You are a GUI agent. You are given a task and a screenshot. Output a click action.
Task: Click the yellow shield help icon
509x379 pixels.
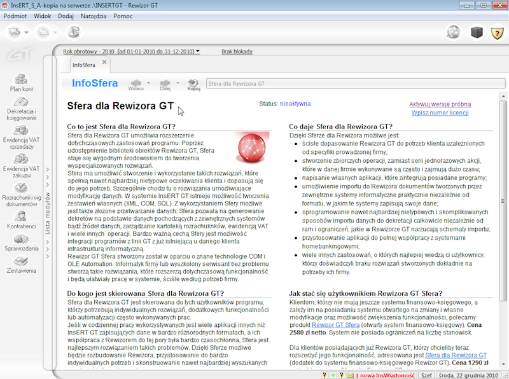(497, 32)
